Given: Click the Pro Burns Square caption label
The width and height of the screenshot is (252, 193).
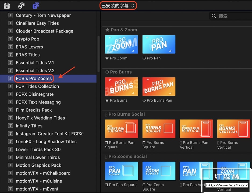Looking at the screenshot, I should pos(153,145).
